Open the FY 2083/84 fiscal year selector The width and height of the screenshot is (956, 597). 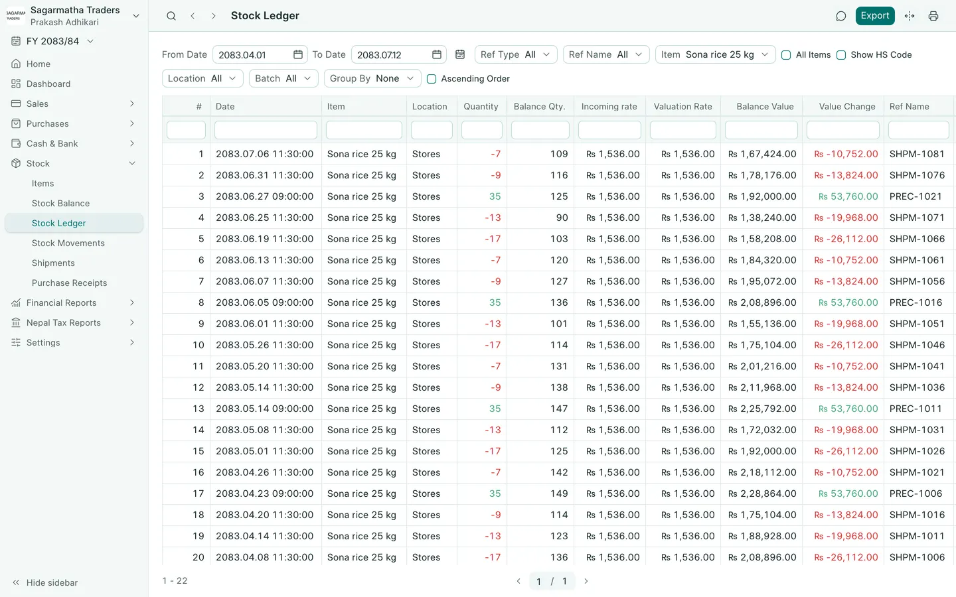click(60, 41)
